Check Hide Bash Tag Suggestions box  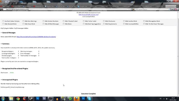(x=84, y=24)
